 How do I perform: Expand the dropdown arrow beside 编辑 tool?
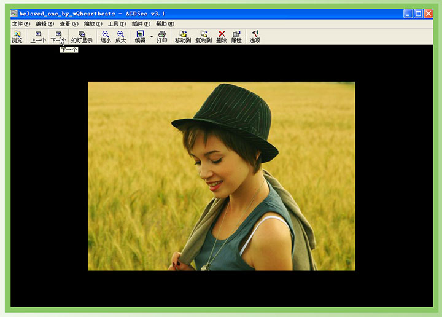pyautogui.click(x=151, y=36)
